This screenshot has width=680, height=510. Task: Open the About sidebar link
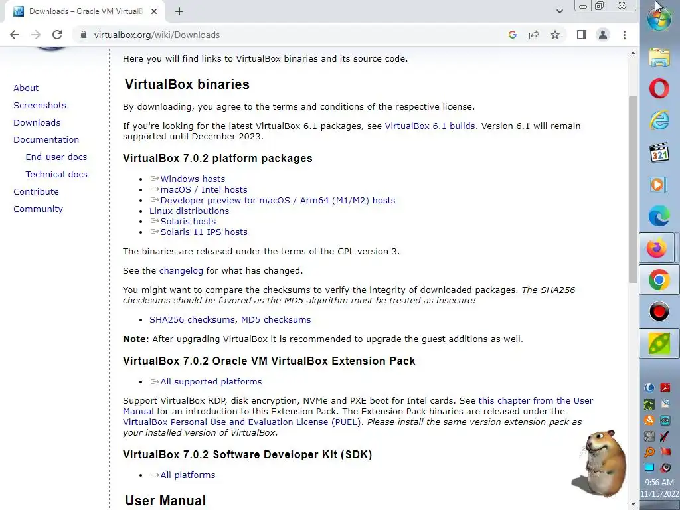[x=26, y=88]
